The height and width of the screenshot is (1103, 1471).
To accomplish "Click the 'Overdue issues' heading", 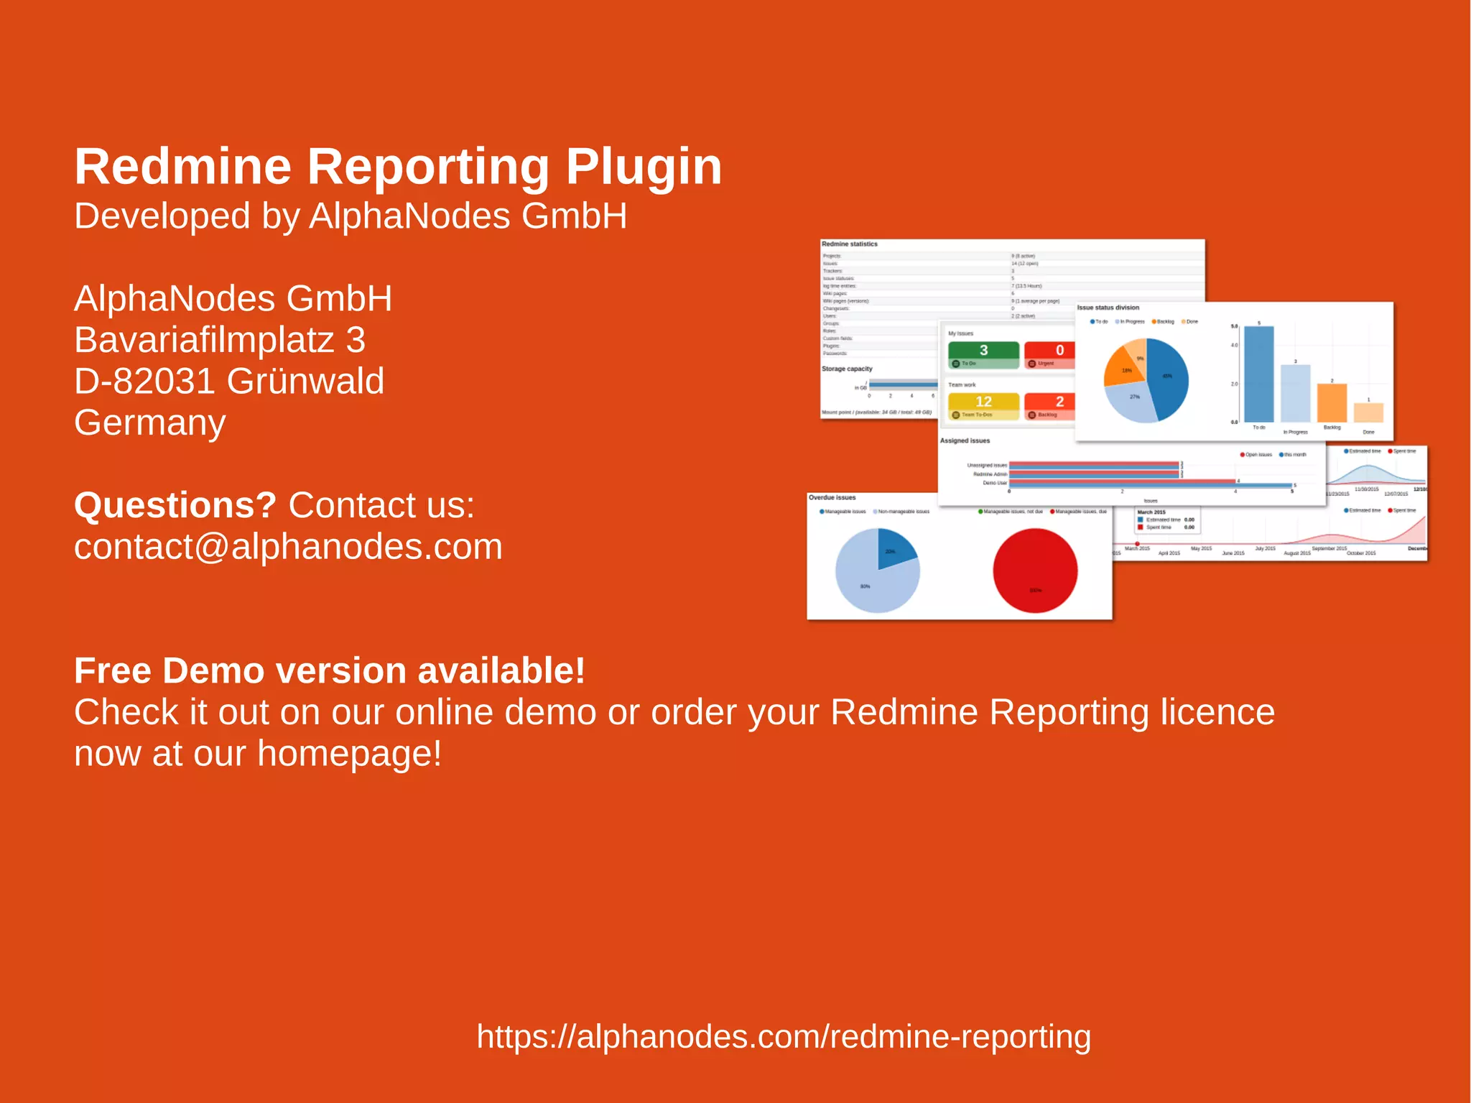I will click(x=832, y=497).
